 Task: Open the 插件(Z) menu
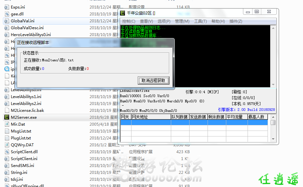(x=235, y=21)
